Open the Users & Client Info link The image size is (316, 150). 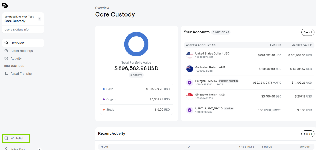point(16,29)
